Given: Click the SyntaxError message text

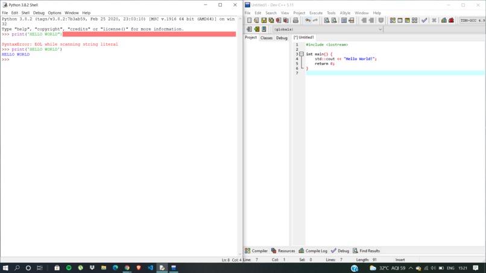Looking at the screenshot, I should click(x=60, y=45).
